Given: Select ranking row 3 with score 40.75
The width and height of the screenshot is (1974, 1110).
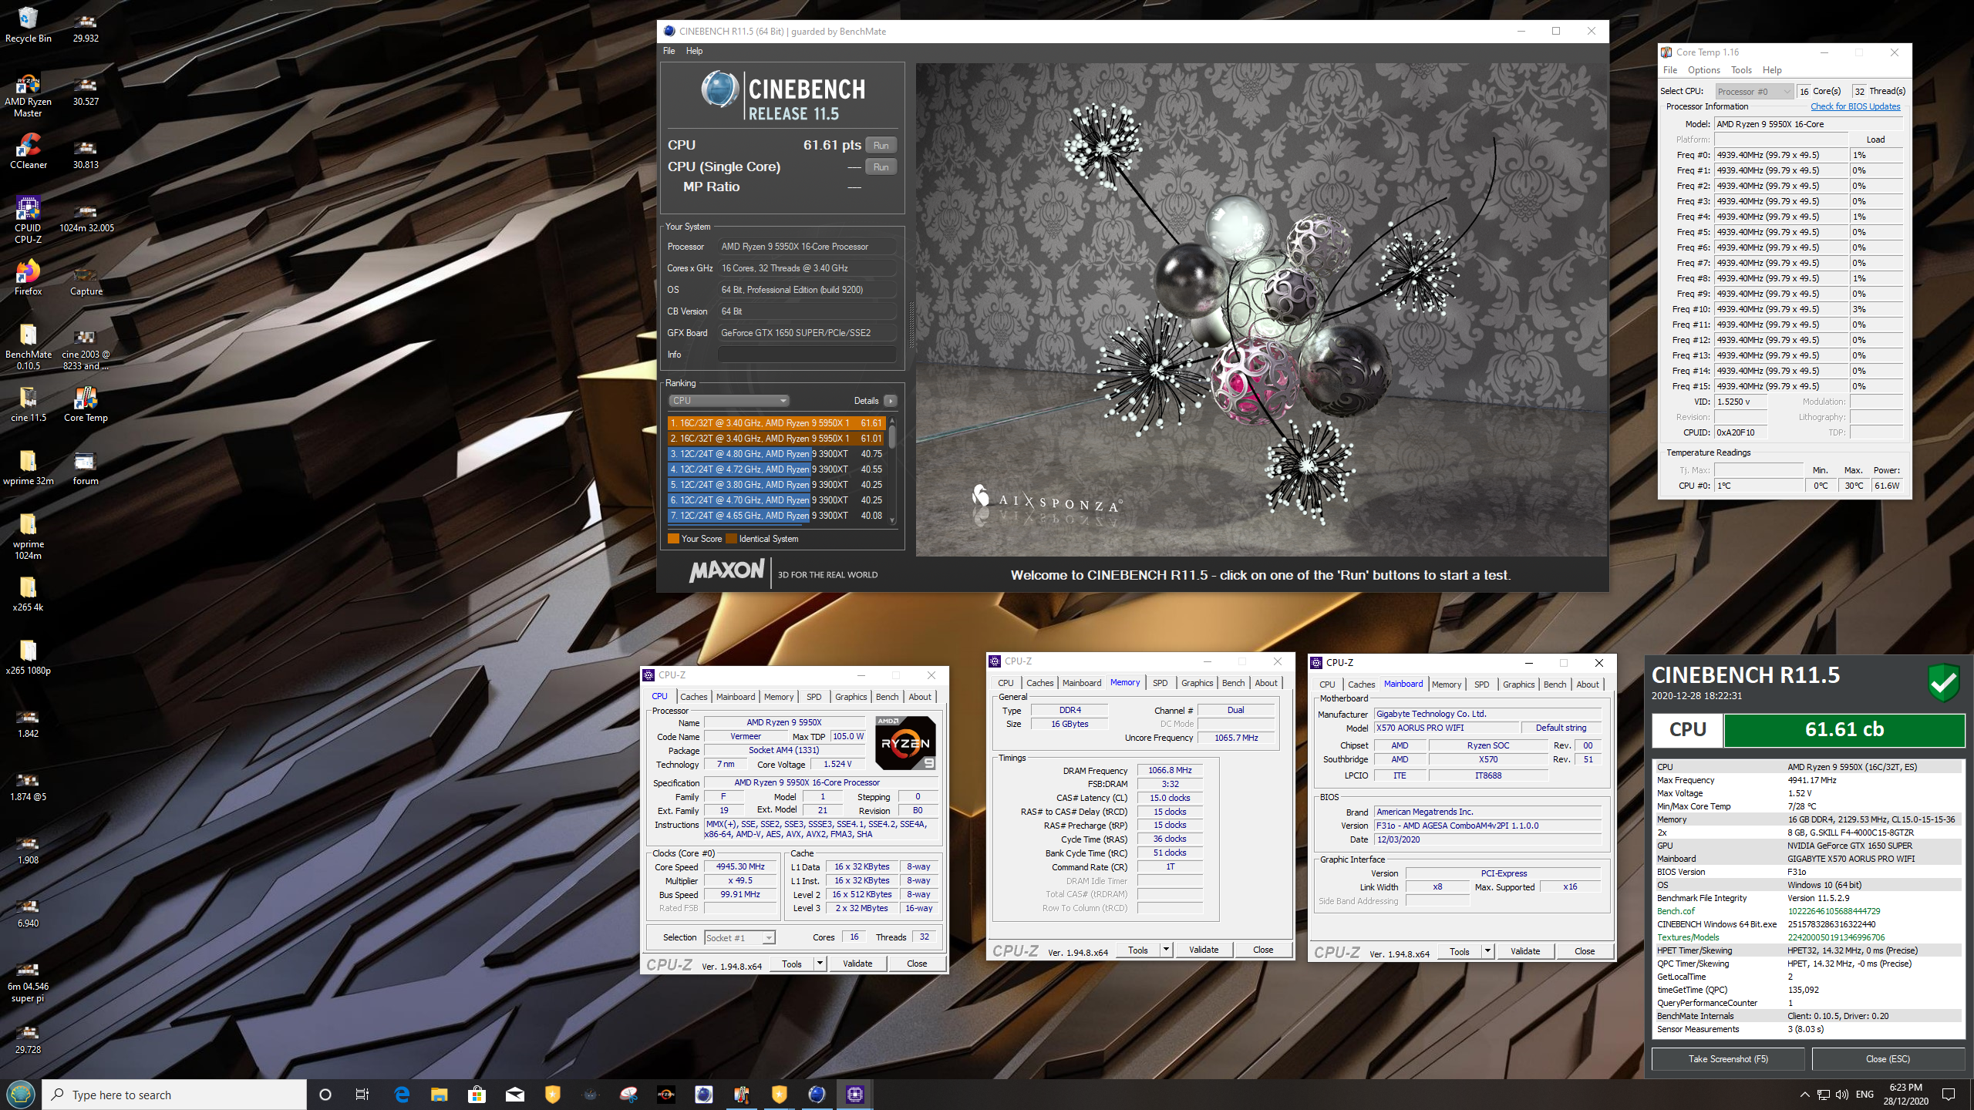Looking at the screenshot, I should (776, 454).
